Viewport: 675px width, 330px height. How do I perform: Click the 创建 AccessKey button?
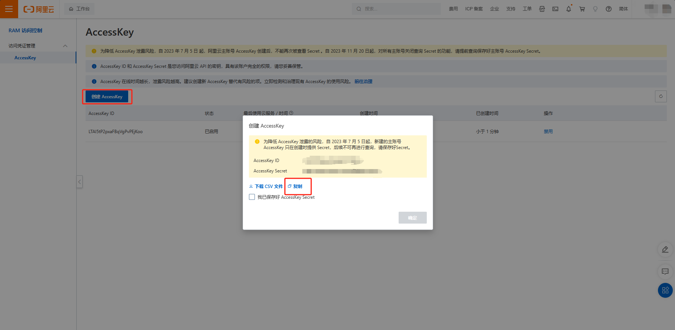(107, 97)
